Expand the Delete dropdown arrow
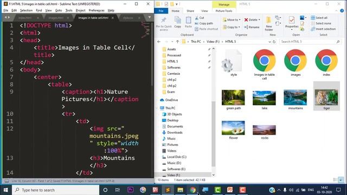Screen dimensions: 347x195 [259, 20]
